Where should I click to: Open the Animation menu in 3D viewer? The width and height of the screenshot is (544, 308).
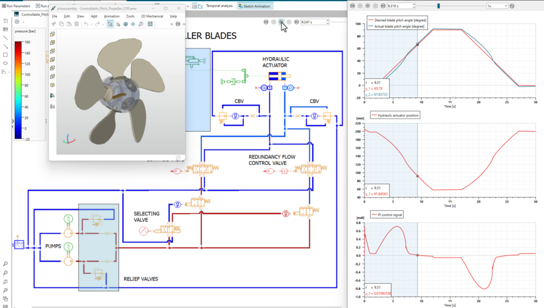112,16
